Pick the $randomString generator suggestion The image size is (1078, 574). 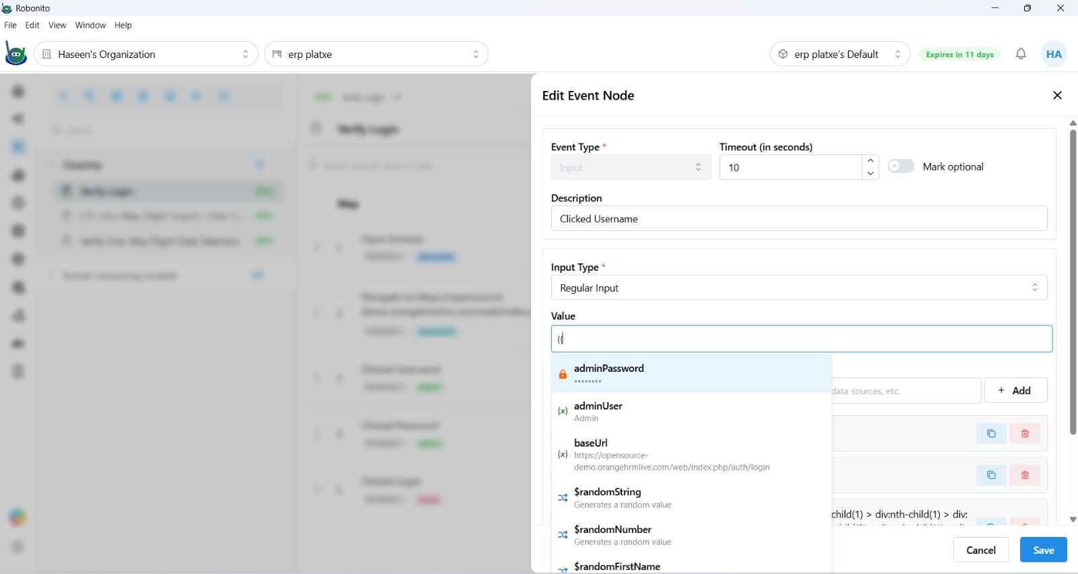pyautogui.click(x=691, y=498)
